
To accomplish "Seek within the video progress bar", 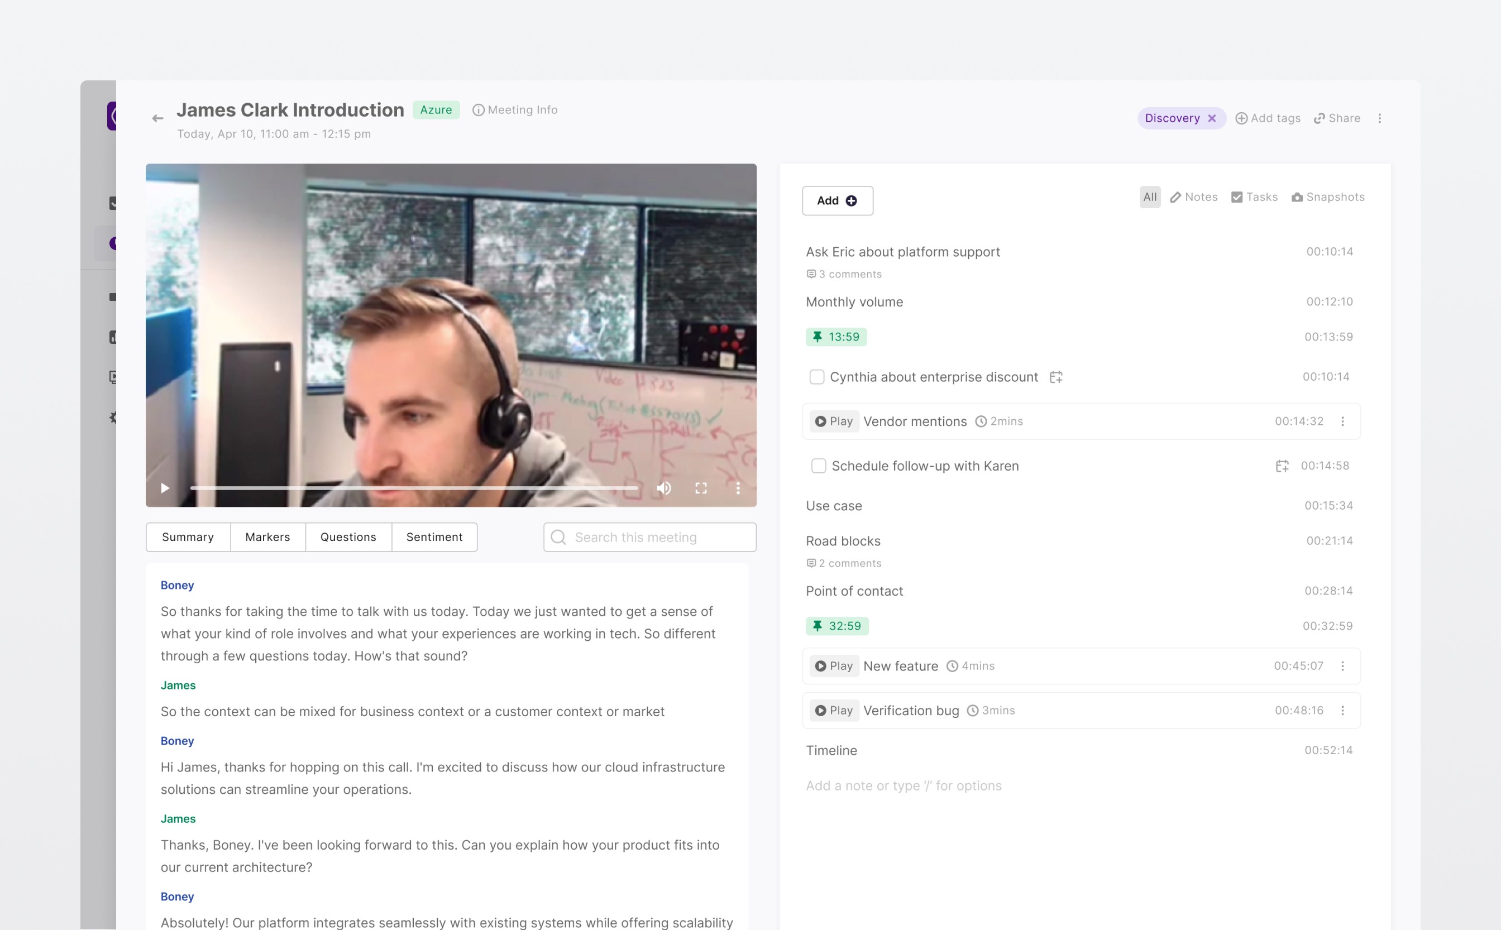I will point(413,488).
